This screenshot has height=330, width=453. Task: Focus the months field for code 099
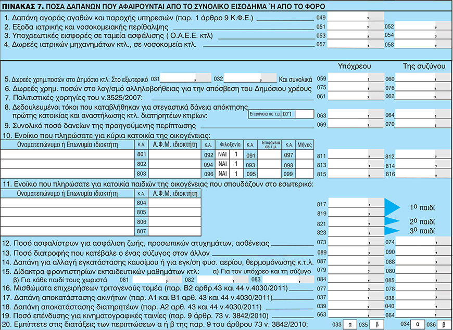click(305, 174)
